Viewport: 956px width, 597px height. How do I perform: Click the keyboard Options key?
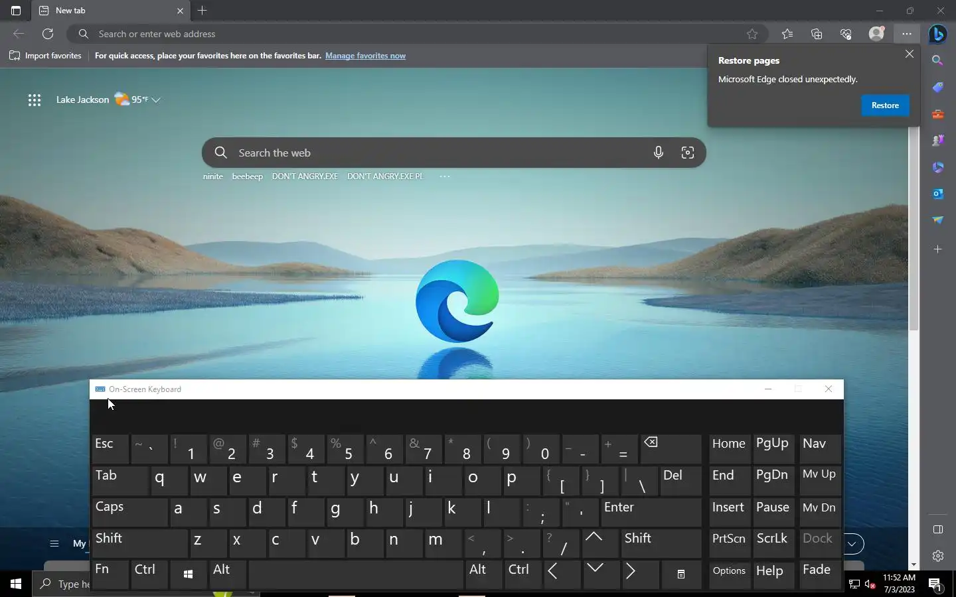tap(730, 574)
